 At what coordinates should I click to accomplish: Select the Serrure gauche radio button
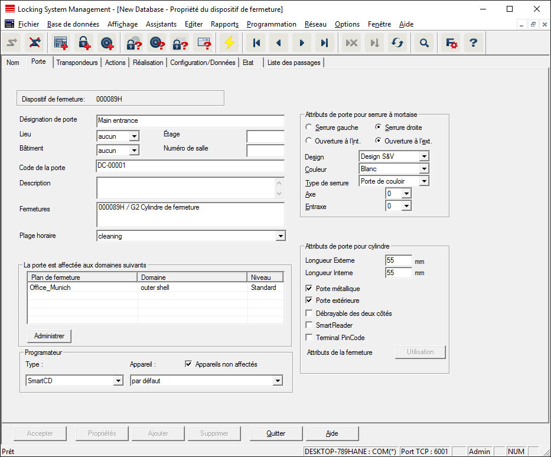[308, 128]
